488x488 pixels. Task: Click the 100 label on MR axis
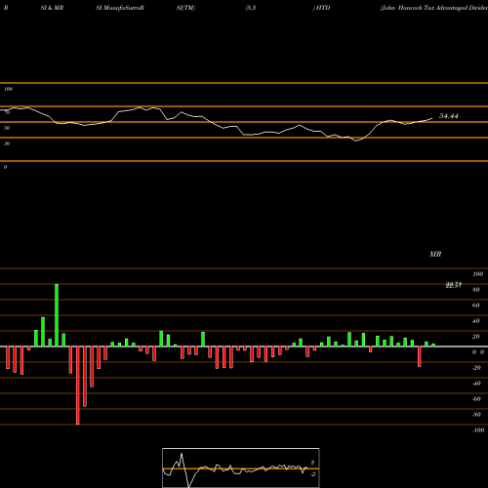point(477,274)
